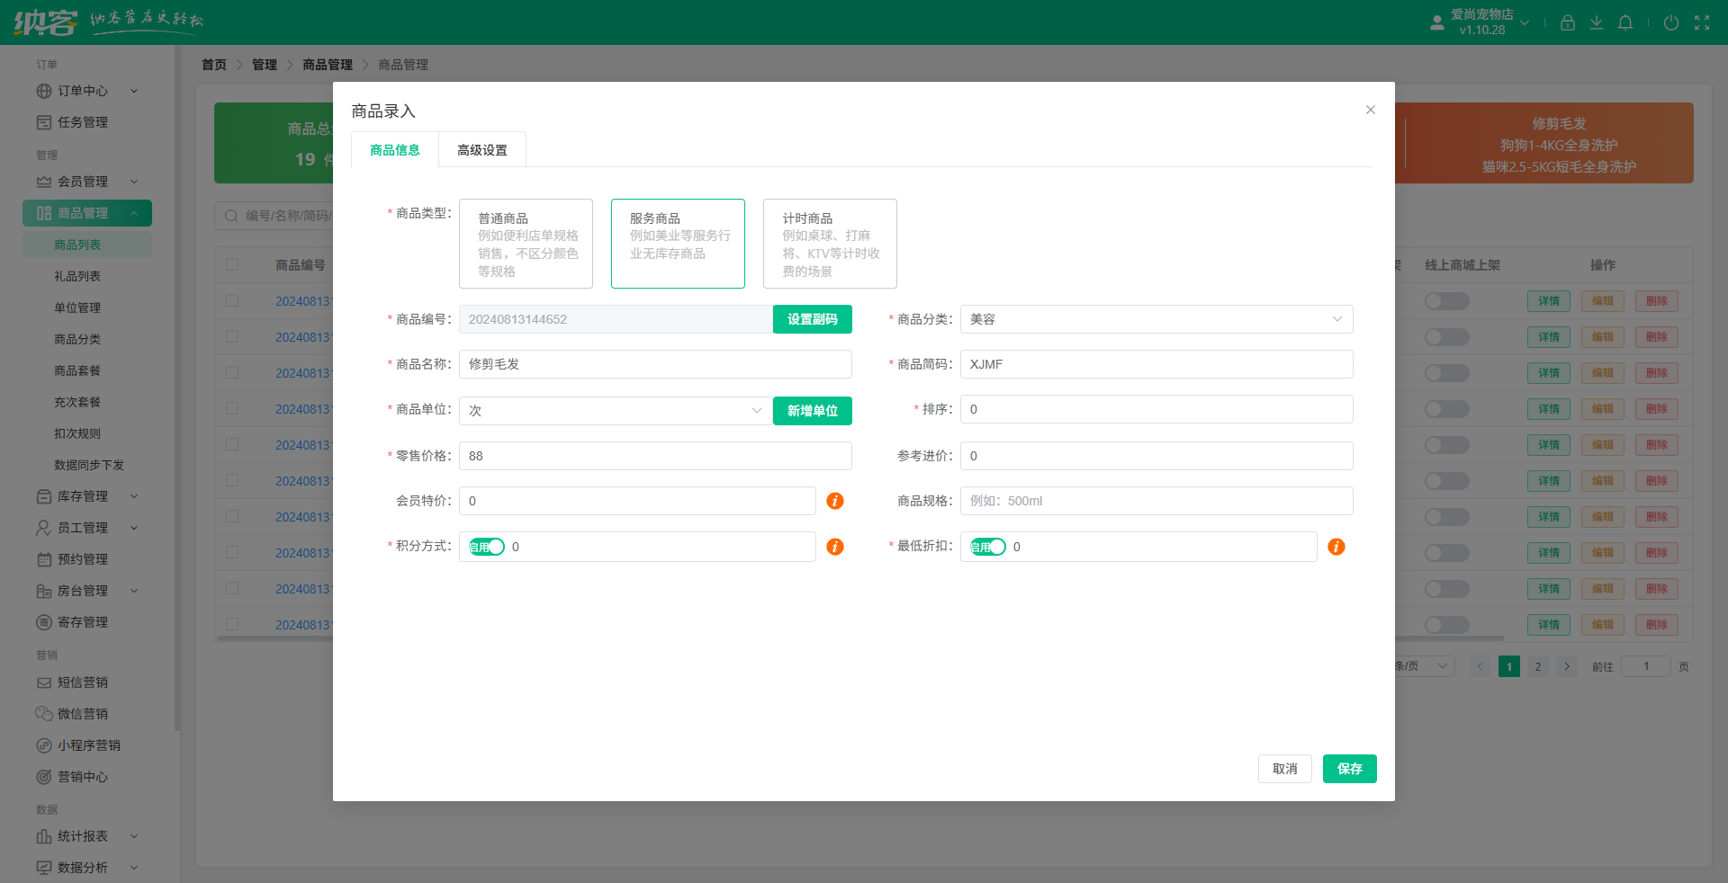Click info icon beside 最低折扣 field
The height and width of the screenshot is (883, 1728).
[x=1336, y=547]
